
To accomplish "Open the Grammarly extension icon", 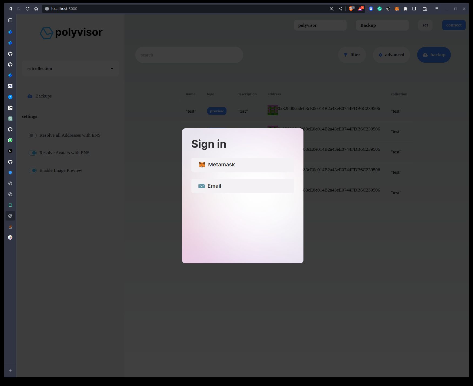I will [x=380, y=9].
